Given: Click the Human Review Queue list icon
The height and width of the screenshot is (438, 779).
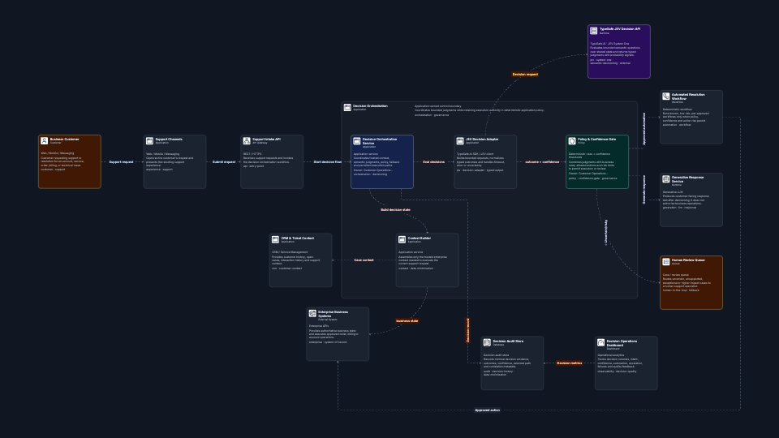Looking at the screenshot, I should [x=665, y=262].
